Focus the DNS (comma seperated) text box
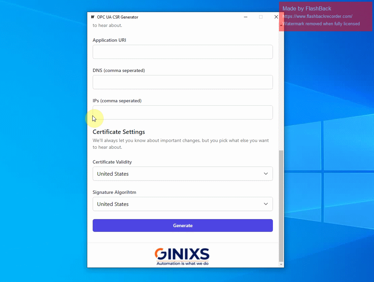The height and width of the screenshot is (282, 374). pos(183,82)
